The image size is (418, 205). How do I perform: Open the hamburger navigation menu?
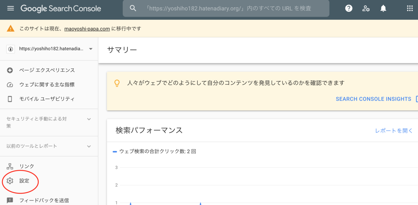(x=10, y=8)
